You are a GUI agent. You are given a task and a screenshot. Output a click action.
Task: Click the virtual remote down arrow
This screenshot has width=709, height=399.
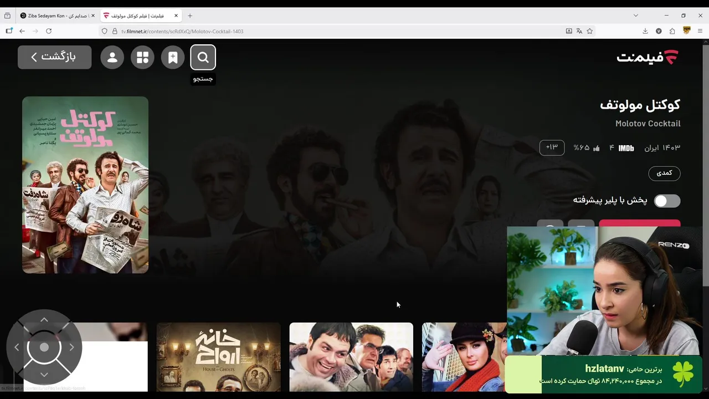[x=44, y=375]
